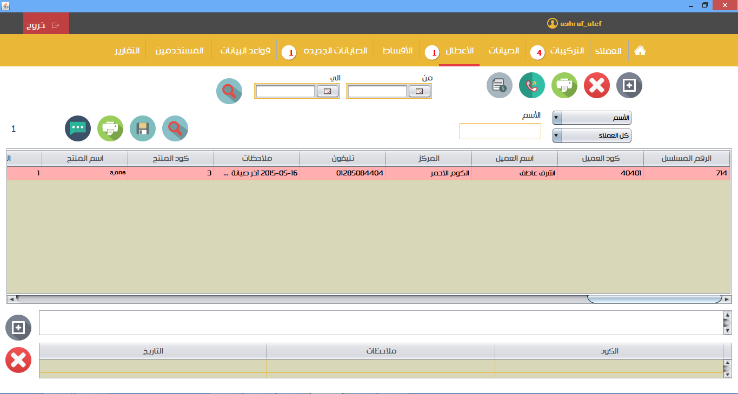Click the badge 4 next to التركيبات
This screenshot has height=394, width=738.
click(538, 53)
